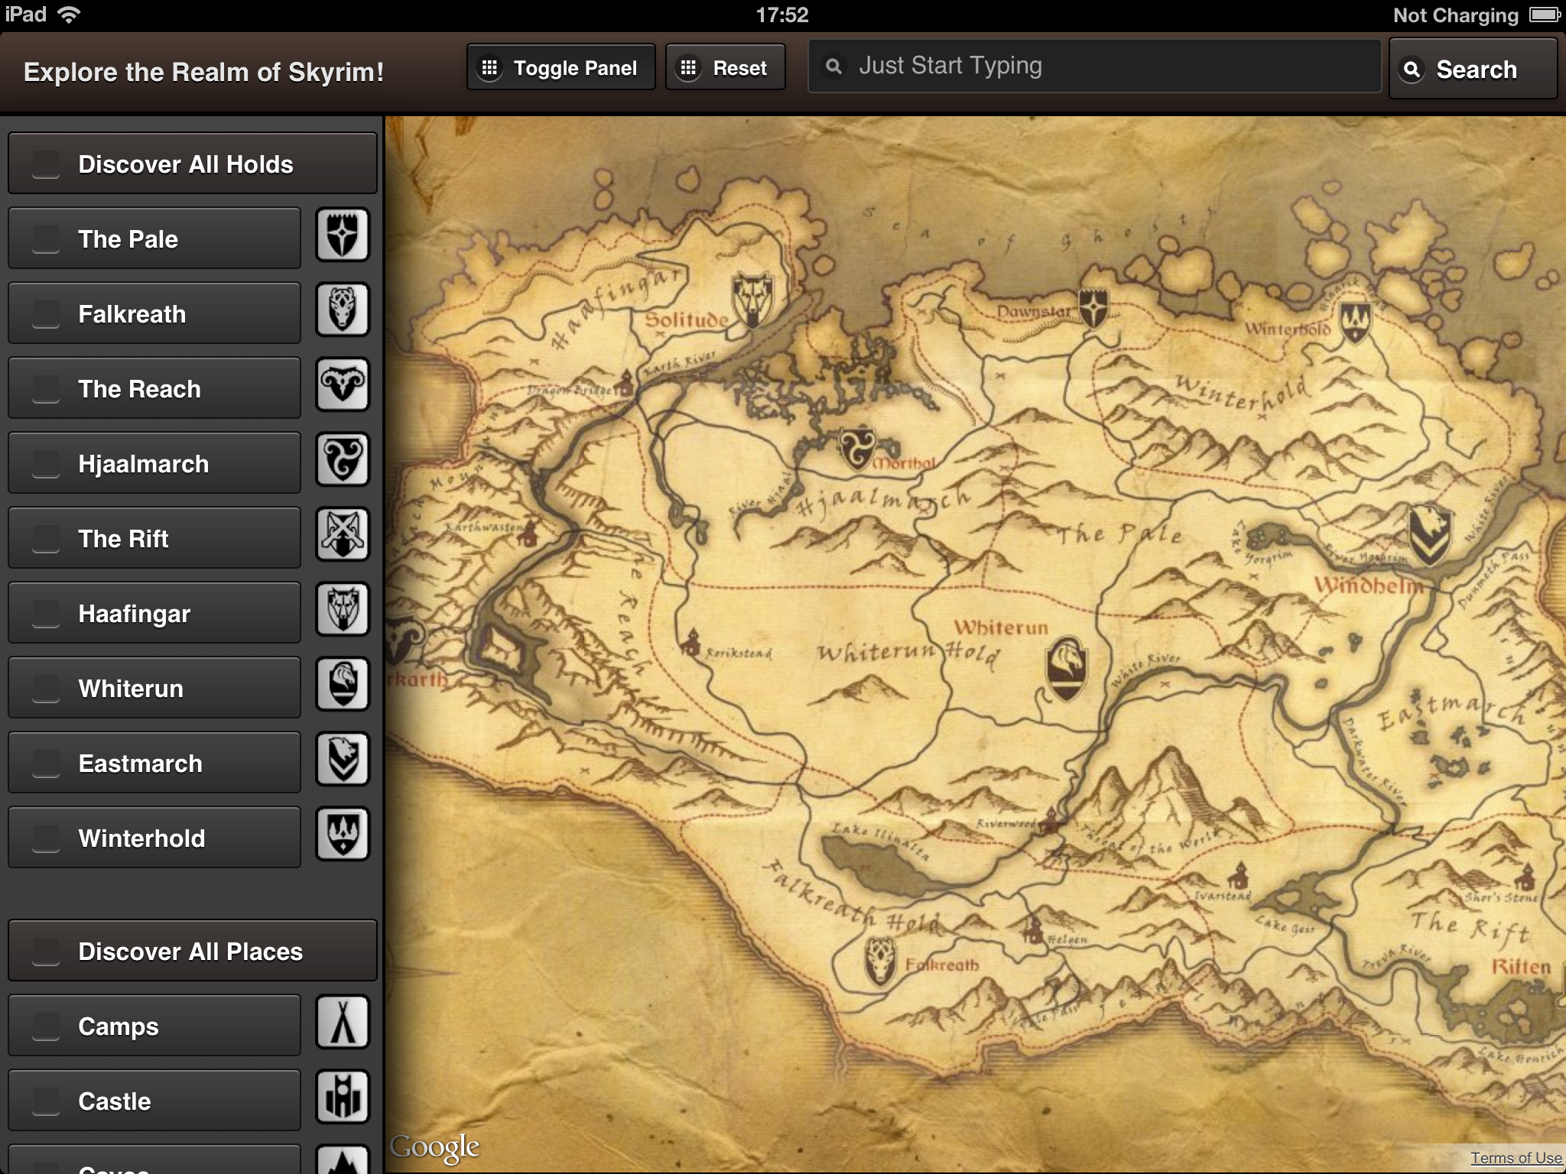Select the Whiterun horse marker on map

coord(1066,668)
